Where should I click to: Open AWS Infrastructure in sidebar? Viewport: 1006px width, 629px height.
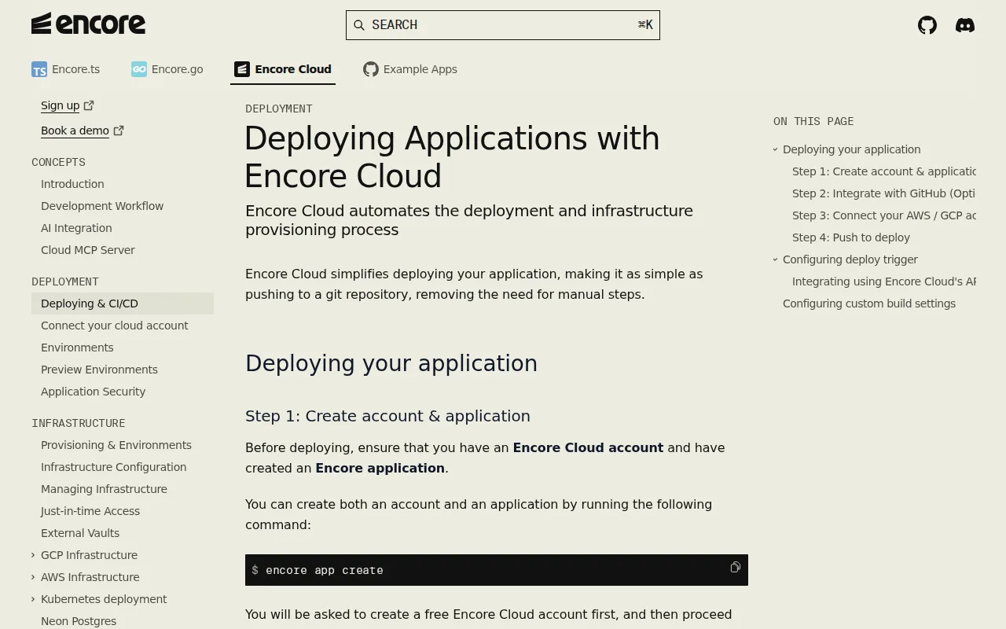tap(90, 577)
